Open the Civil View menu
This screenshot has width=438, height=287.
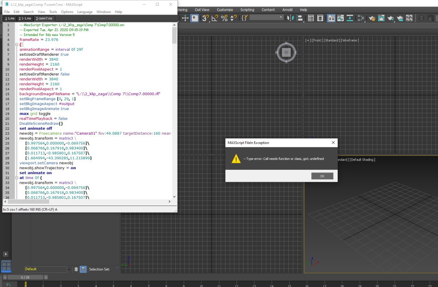click(x=202, y=10)
